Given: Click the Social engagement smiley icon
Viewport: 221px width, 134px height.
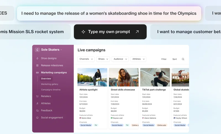Looking at the screenshot, I should coord(37,118).
